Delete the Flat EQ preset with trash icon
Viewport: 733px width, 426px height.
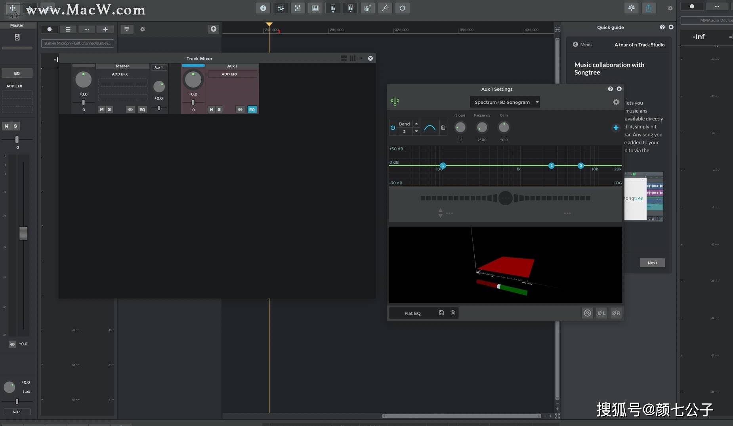[x=452, y=313]
